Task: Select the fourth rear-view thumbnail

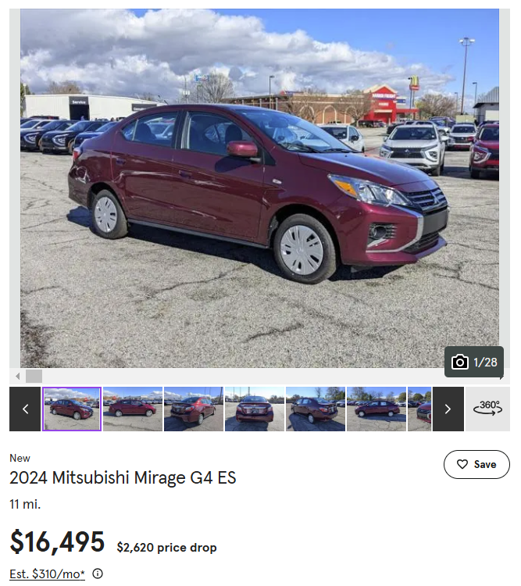Action: (255, 409)
